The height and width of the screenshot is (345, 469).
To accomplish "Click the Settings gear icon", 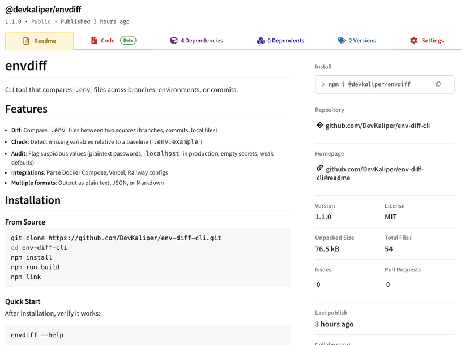I will [413, 40].
